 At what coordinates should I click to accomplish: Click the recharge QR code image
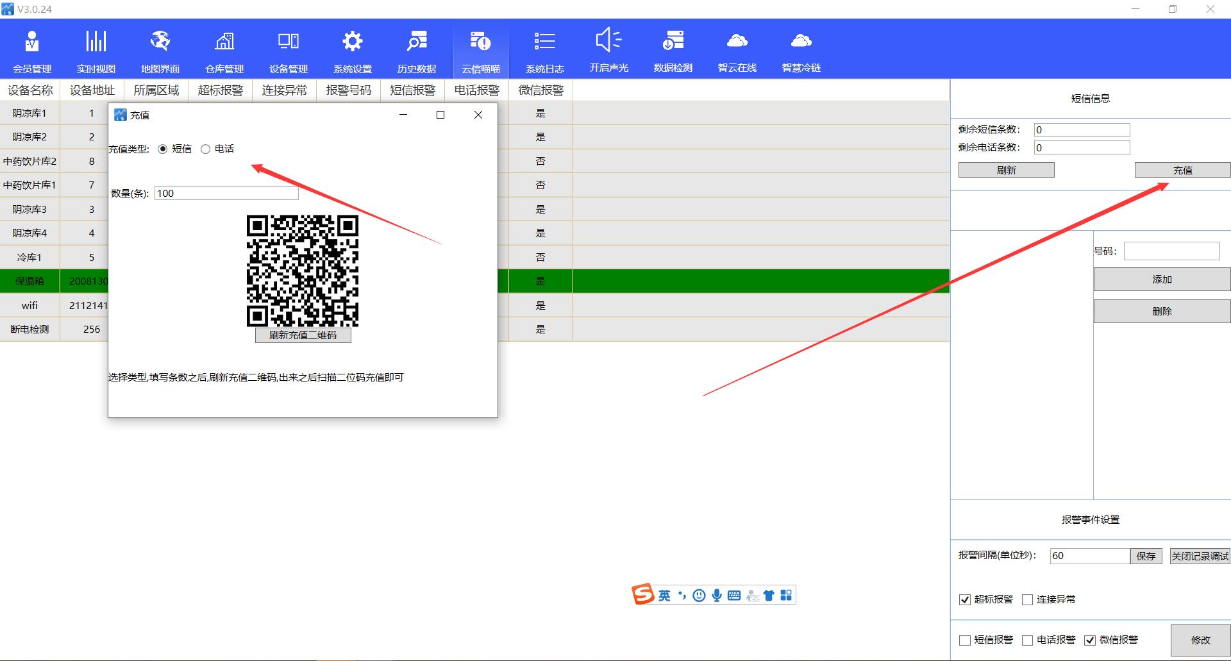pos(303,271)
